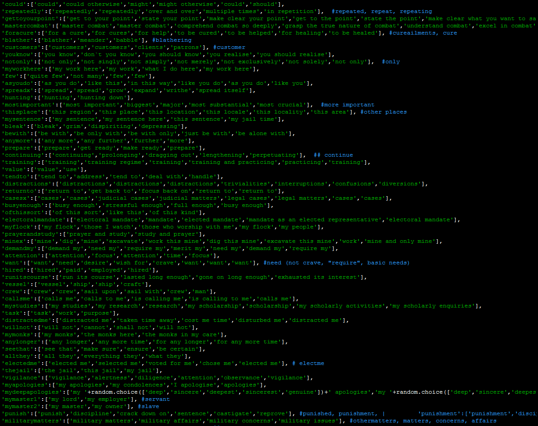This screenshot has width=538, height=426.
Task: Click the 'gettoyourpoint' key
Action: pyautogui.click(x=30, y=18)
